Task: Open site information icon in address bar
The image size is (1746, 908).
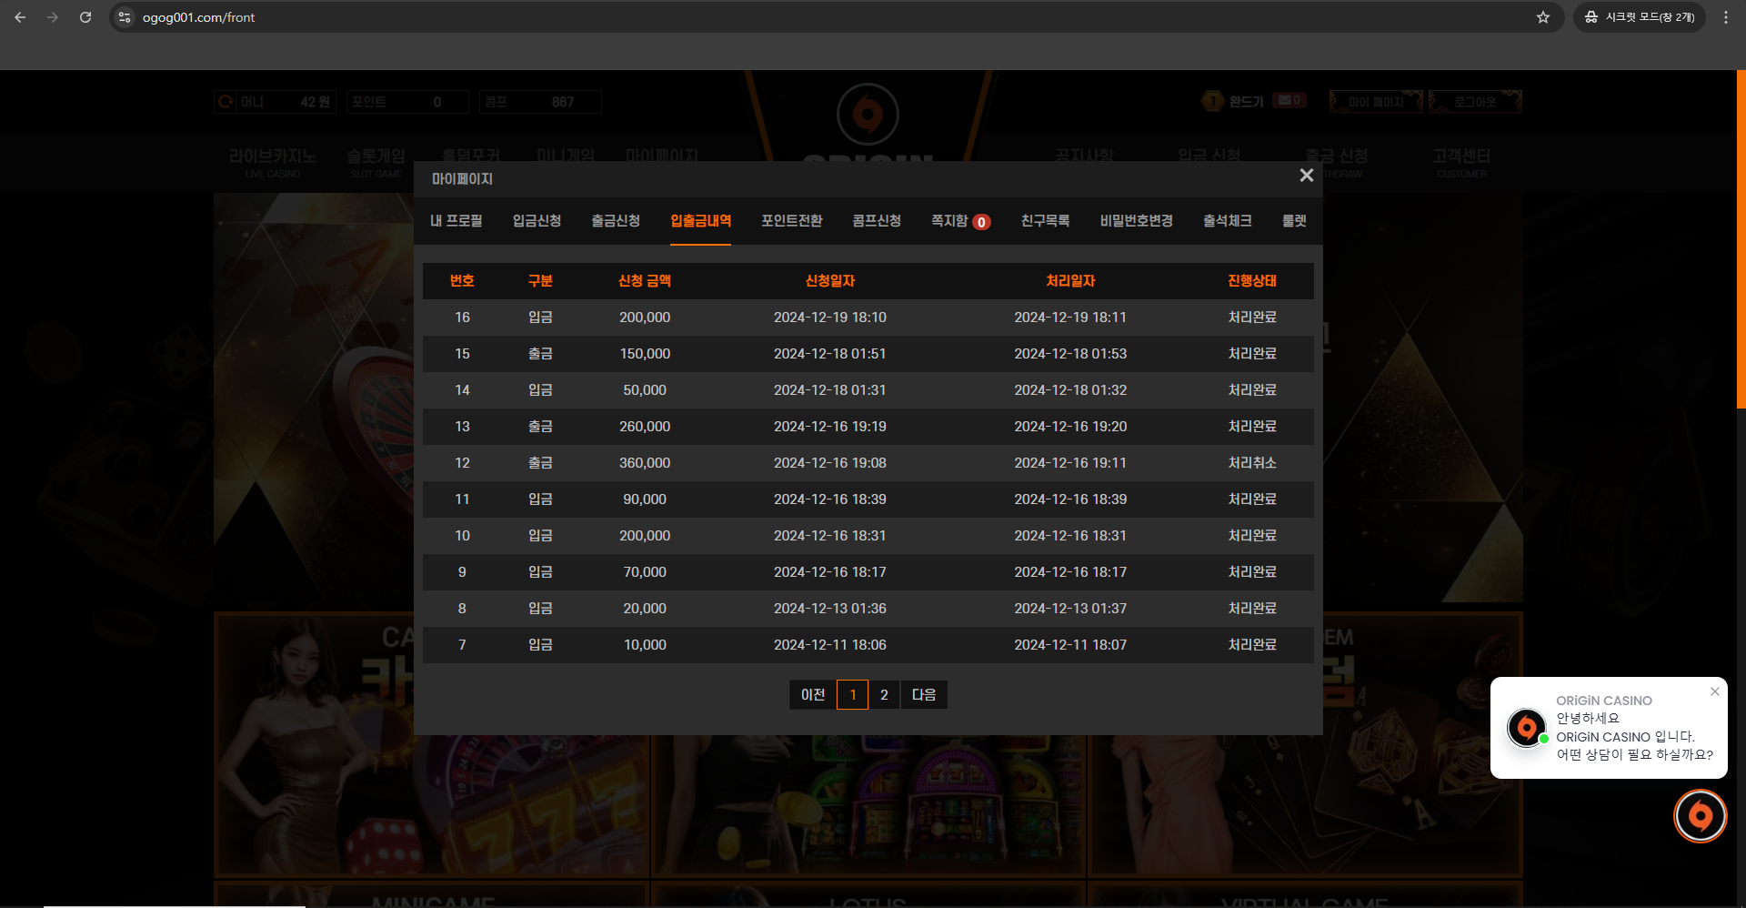Action: (x=125, y=17)
